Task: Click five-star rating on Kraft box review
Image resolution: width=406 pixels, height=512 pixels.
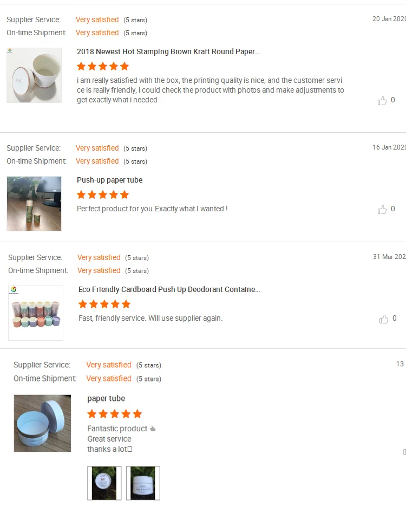Action: [x=103, y=67]
